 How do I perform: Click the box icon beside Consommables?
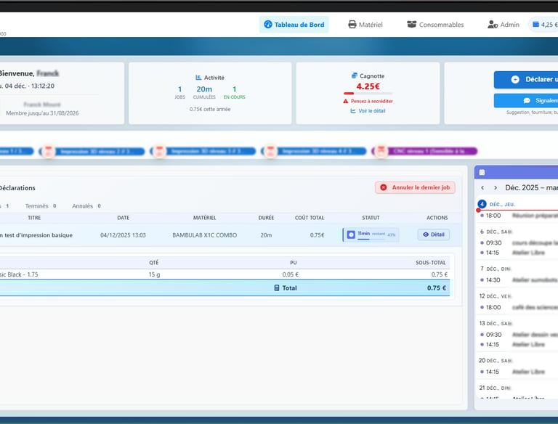pyautogui.click(x=411, y=24)
